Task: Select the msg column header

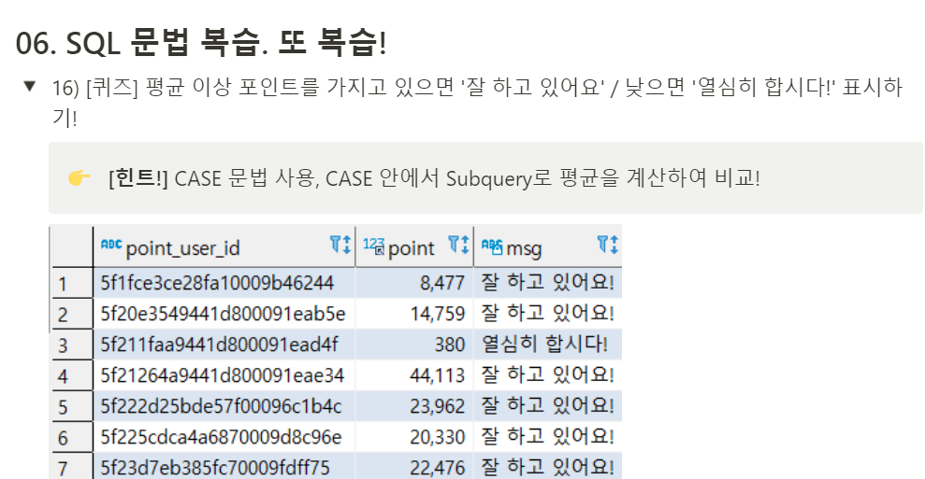Action: coord(548,247)
